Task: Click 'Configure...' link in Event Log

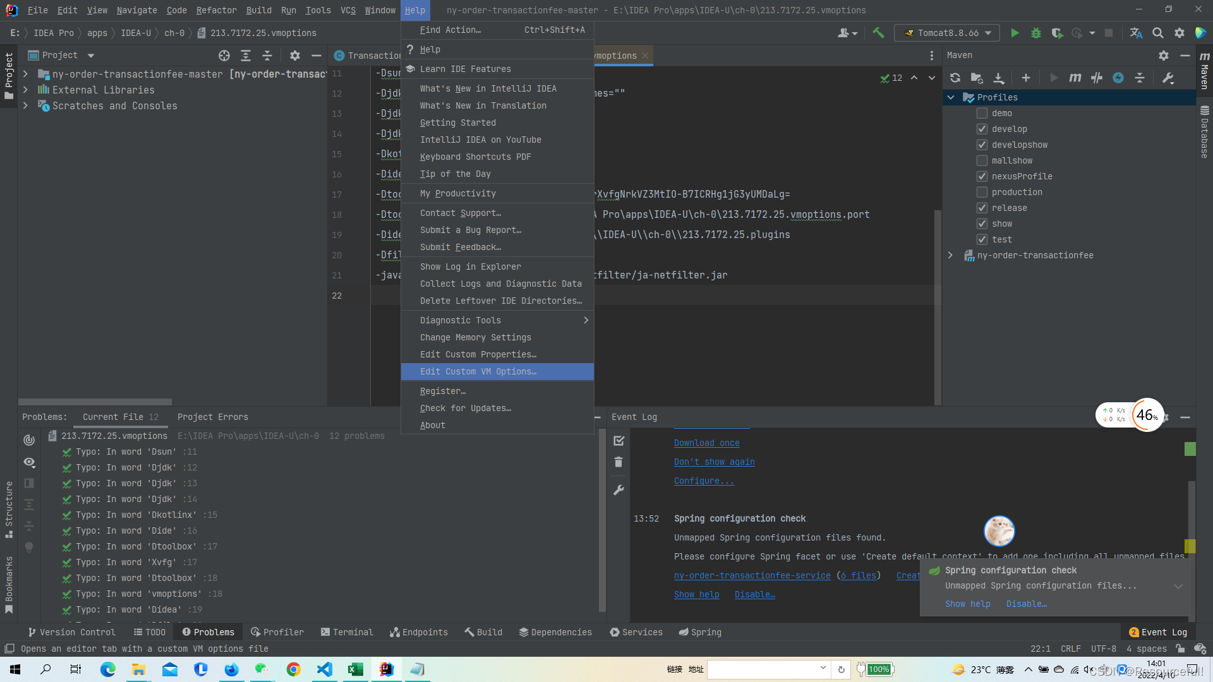Action: pyautogui.click(x=703, y=481)
